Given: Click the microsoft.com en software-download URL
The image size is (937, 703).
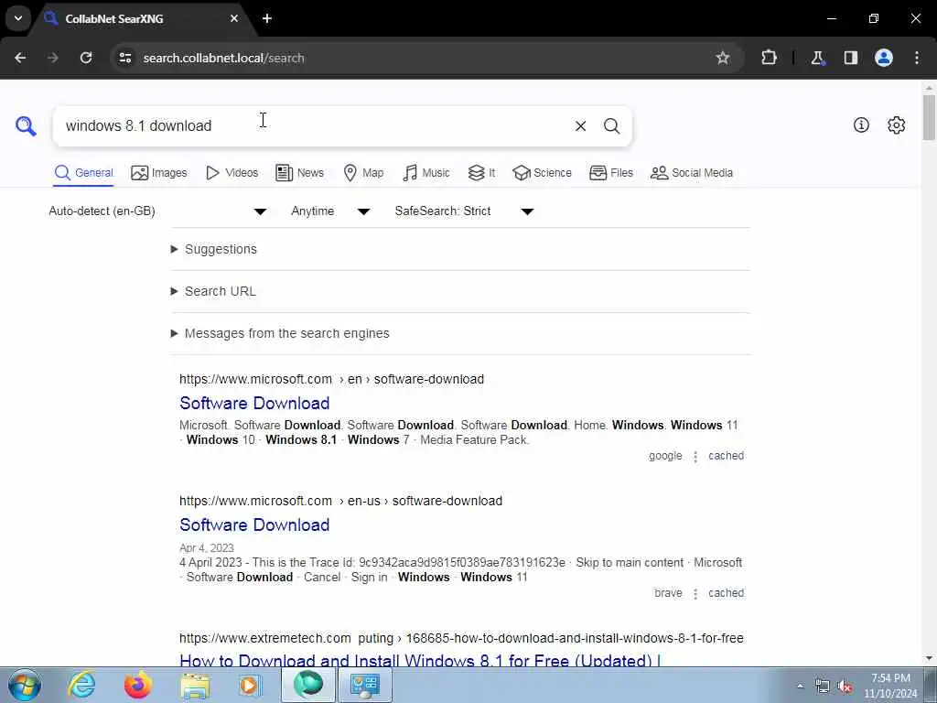Looking at the screenshot, I should tap(331, 379).
